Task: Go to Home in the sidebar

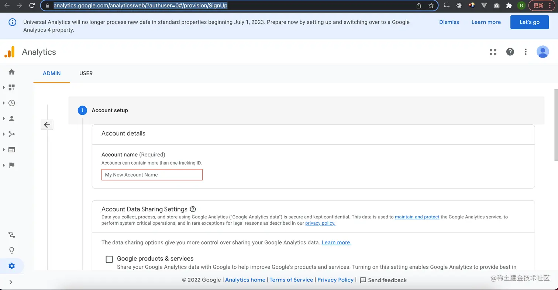Action: tap(12, 72)
